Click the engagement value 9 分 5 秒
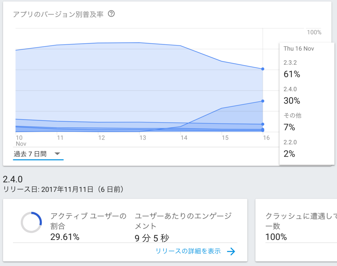The height and width of the screenshot is (266, 337). tap(152, 238)
